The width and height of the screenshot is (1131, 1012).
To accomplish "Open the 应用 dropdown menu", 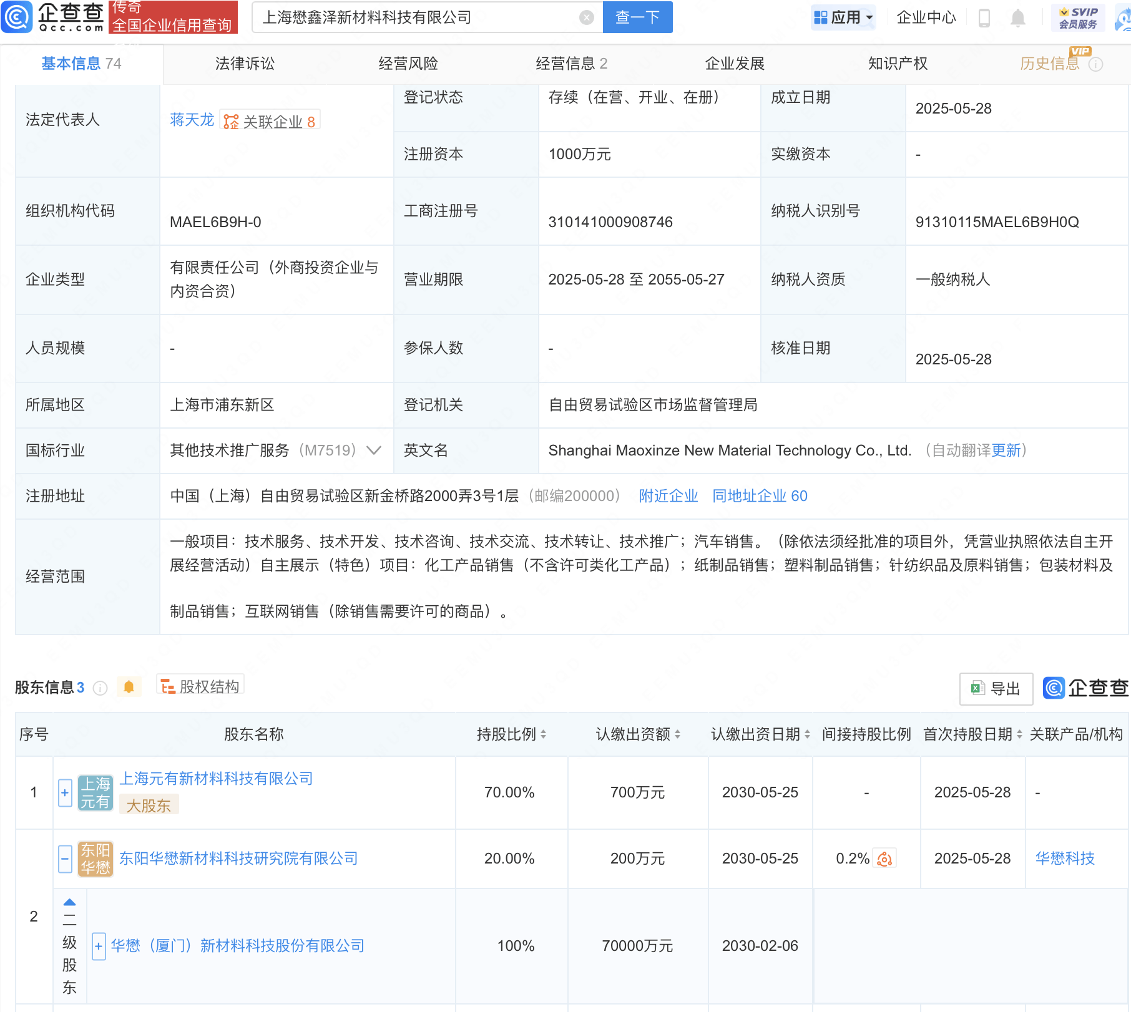I will coord(843,17).
